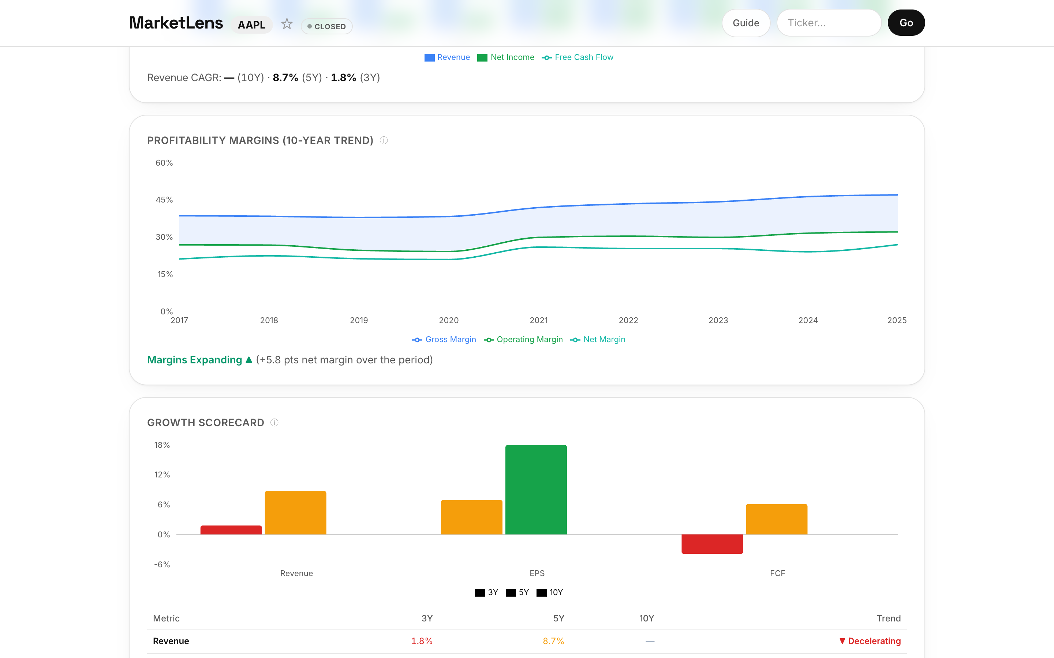Click the Revenue row label in table
Screen dimensions: 1054x658
[x=171, y=641]
